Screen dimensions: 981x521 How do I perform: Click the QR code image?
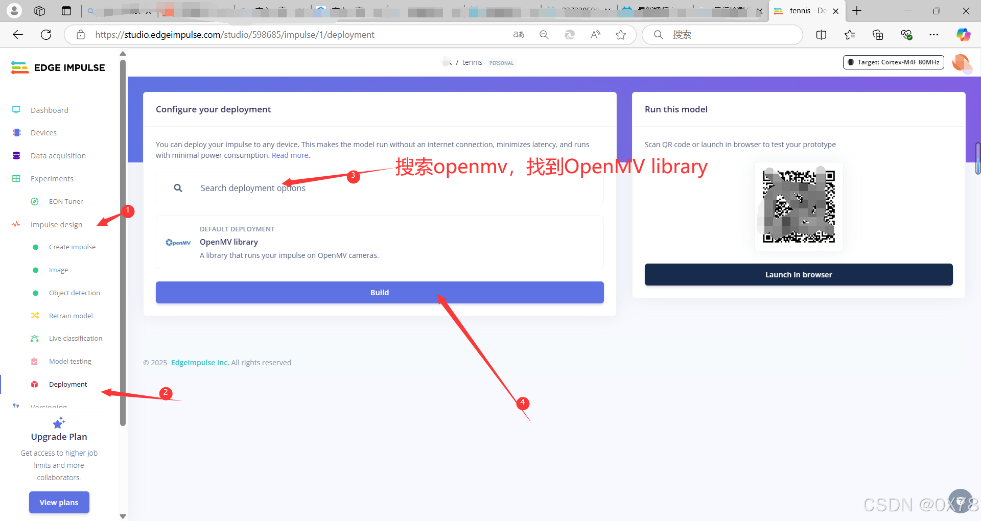point(799,206)
